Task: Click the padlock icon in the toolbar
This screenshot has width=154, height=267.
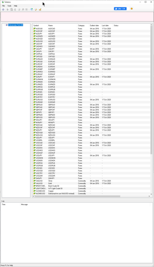Action: pos(40,10)
